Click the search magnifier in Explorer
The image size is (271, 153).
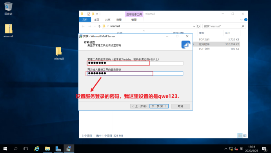243,26
